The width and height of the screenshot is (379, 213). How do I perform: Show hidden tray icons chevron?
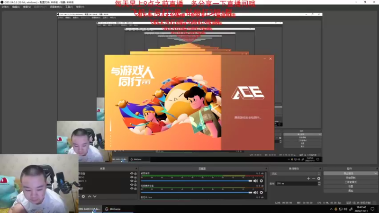coord(331,209)
